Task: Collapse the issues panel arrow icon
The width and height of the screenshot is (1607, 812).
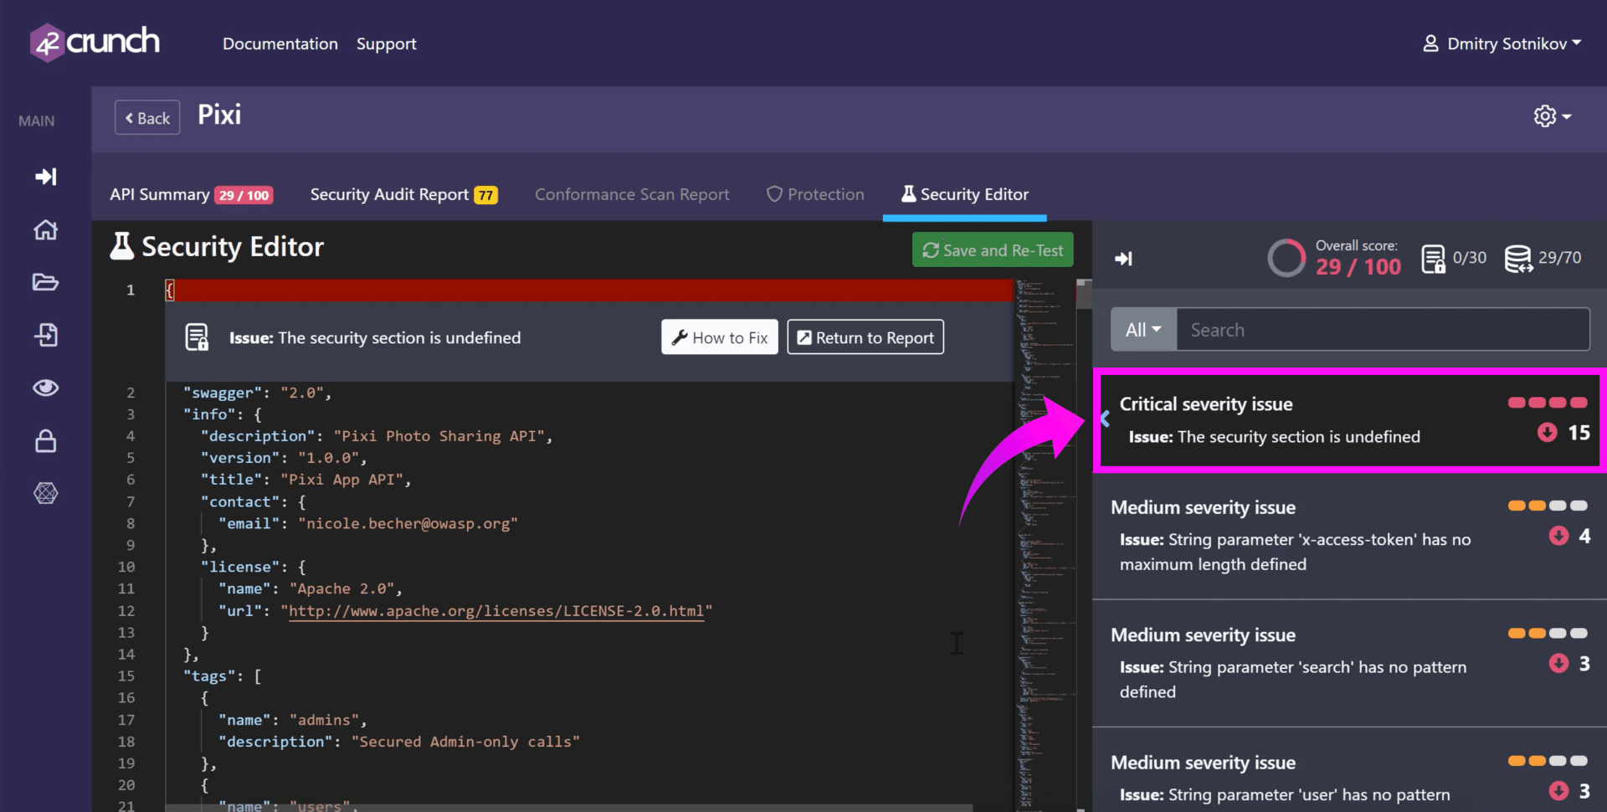Action: 1123,259
